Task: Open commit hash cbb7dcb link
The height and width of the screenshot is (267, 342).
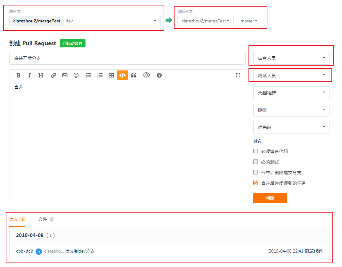Action: [24, 251]
